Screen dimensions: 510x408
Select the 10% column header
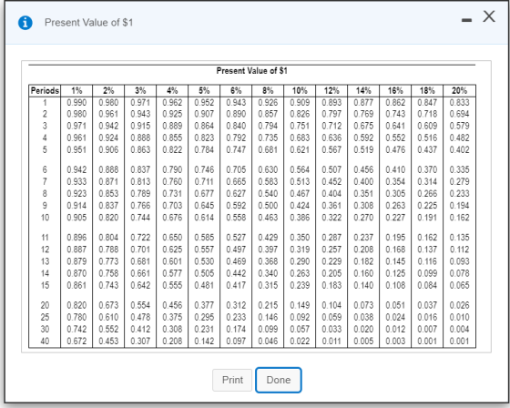click(x=300, y=91)
